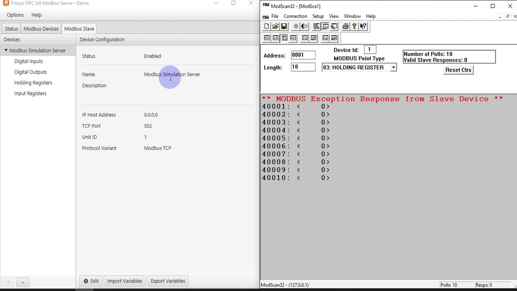
Task: Switch to the Modbus Devices tab
Action: (41, 29)
